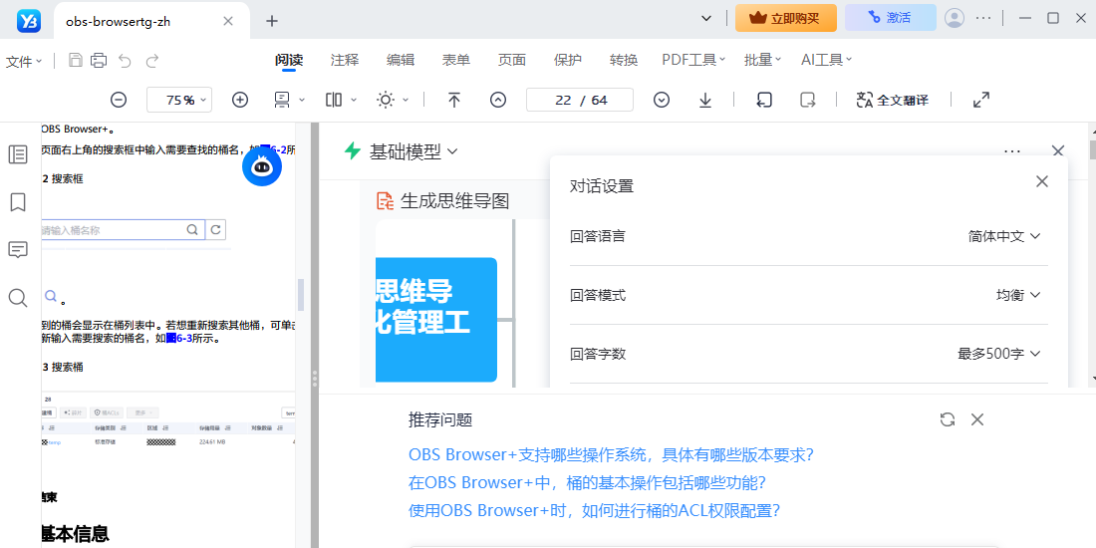Open the PDF工具 dropdown menu
This screenshot has height=548, width=1096.
tap(693, 60)
